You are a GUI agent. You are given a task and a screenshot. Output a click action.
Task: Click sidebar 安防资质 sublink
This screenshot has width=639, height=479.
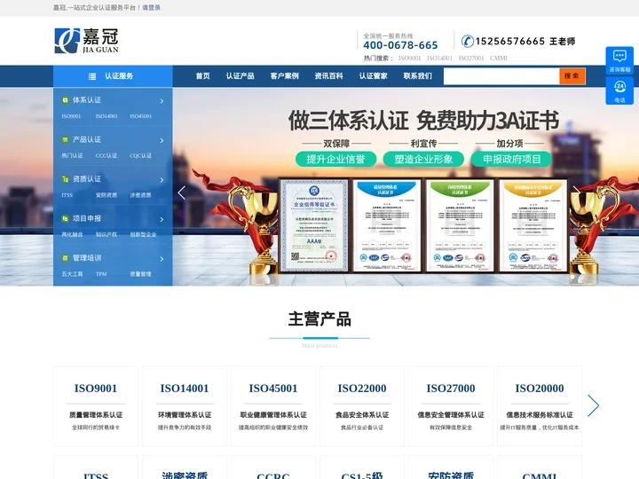(x=106, y=195)
